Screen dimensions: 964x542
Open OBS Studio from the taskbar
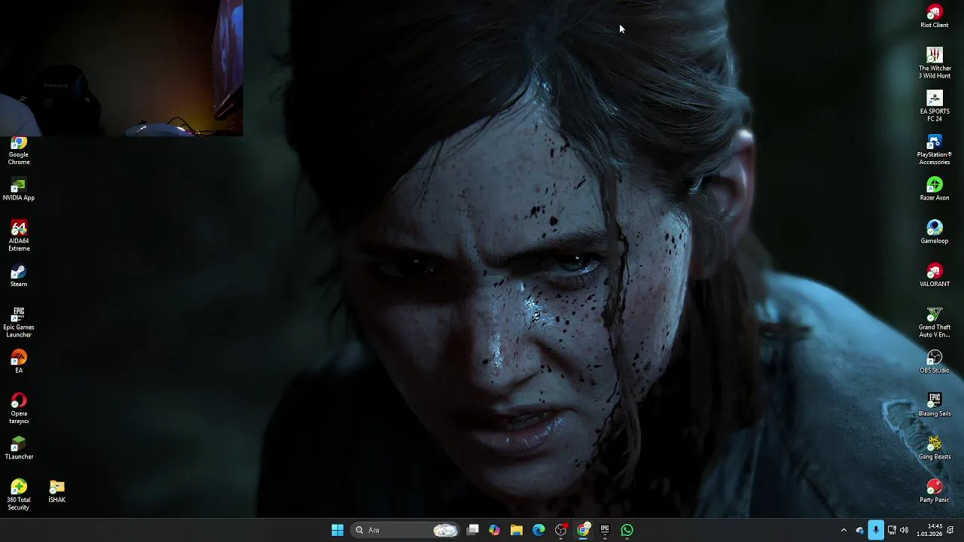coord(561,530)
